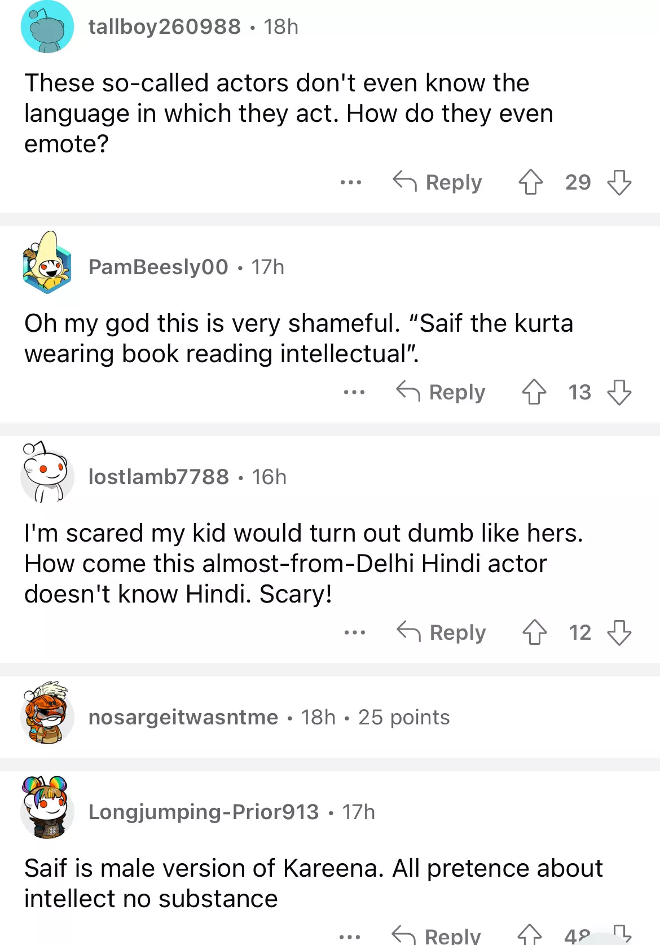Downvote lostlamb7788's comment
Screen dimensions: 660x945
click(x=619, y=632)
